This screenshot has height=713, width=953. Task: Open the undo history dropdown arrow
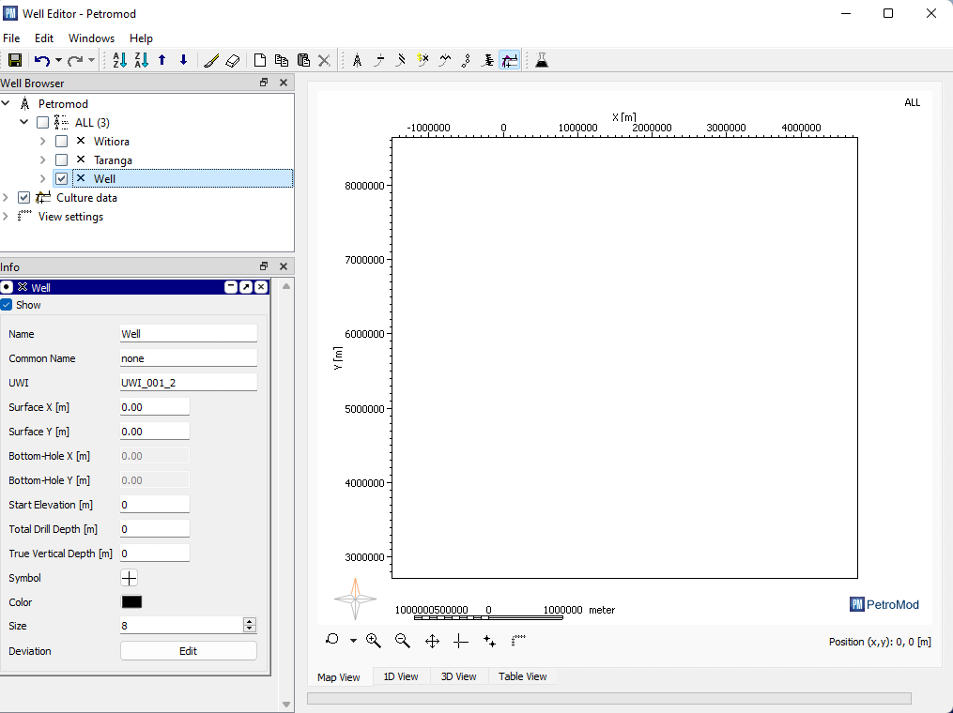pyautogui.click(x=58, y=61)
